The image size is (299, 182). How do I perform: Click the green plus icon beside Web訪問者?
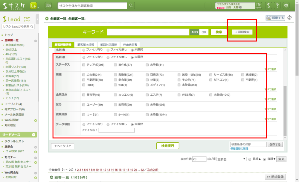coord(36,121)
